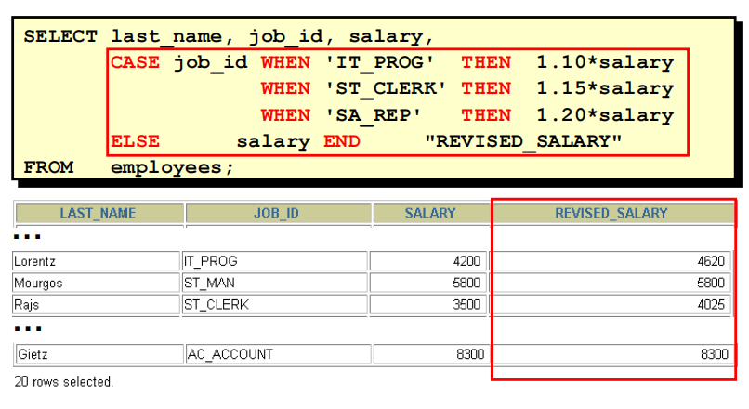The image size is (749, 409).
Task: Click the '20 rows selected.' status text
Action: (x=63, y=382)
